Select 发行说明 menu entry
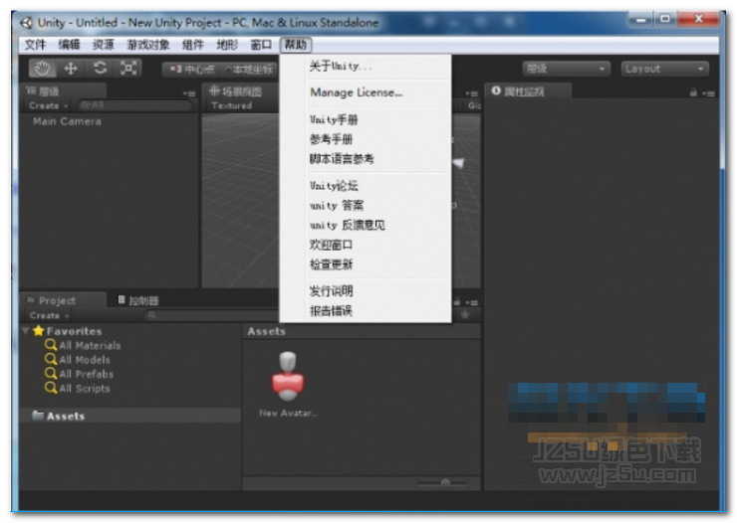The image size is (737, 523). point(366,291)
